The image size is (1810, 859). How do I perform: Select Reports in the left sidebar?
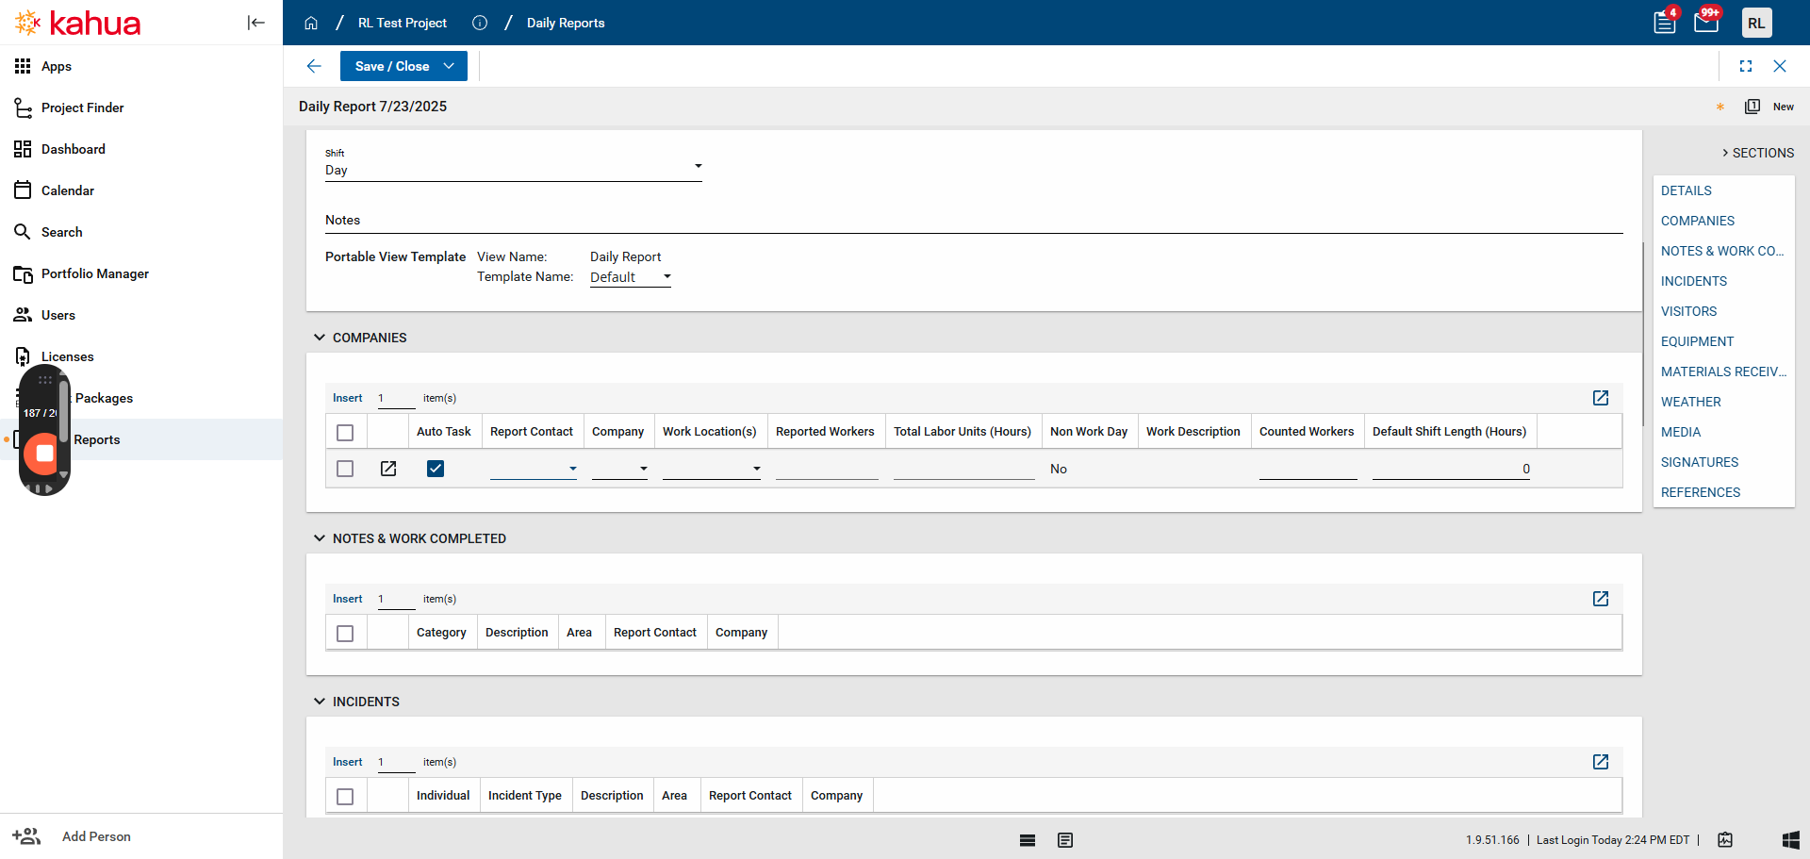coord(97,438)
